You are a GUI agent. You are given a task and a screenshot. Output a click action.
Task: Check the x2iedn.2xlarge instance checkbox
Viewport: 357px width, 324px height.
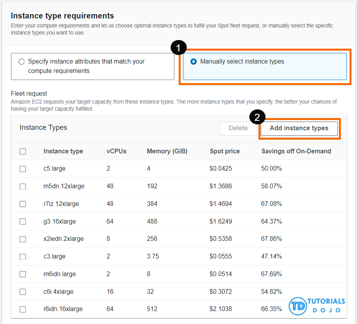click(23, 239)
